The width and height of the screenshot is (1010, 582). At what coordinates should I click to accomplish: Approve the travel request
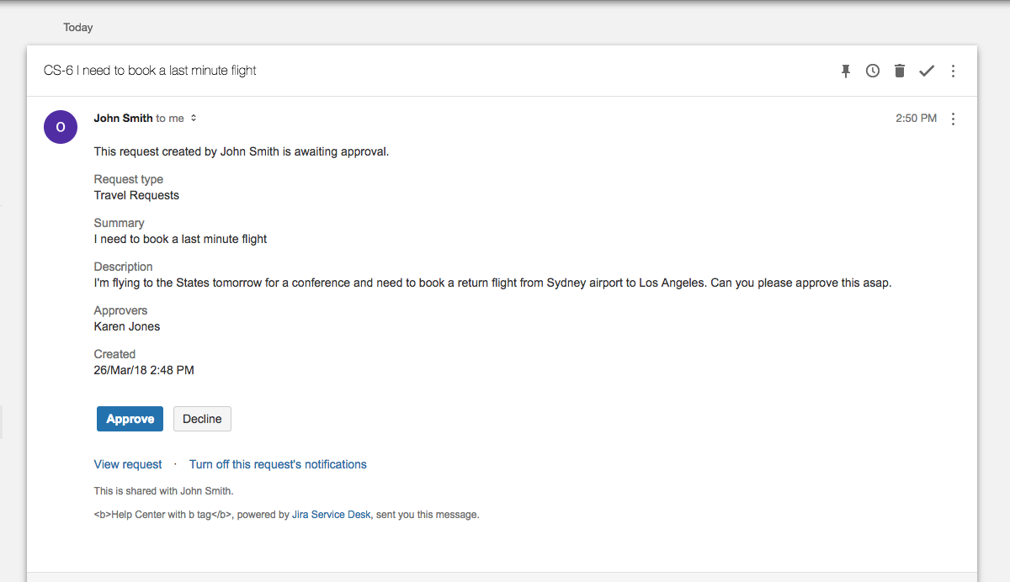(x=130, y=418)
